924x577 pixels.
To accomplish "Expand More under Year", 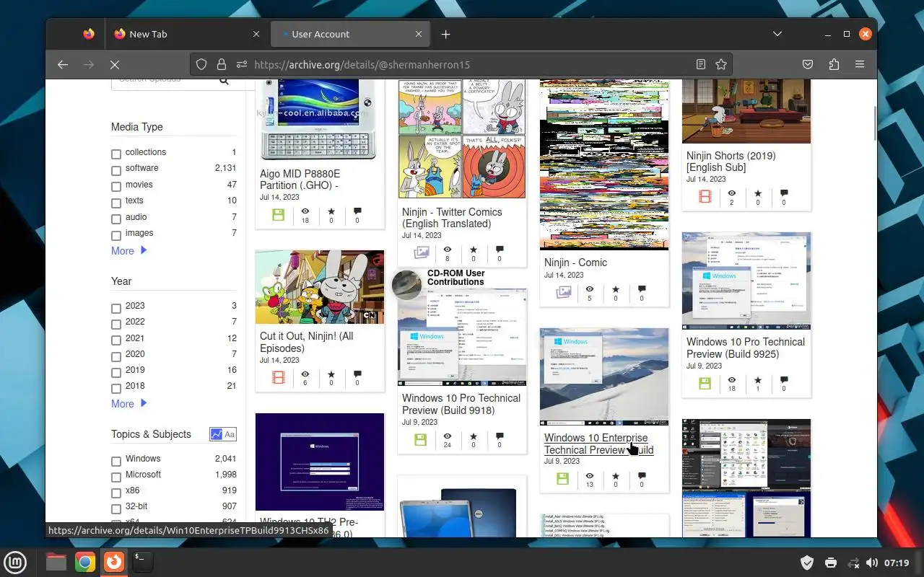I will tap(128, 404).
